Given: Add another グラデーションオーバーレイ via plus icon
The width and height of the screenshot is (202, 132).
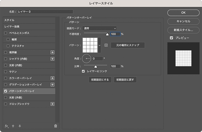Looking at the screenshot, I should 52,85.
